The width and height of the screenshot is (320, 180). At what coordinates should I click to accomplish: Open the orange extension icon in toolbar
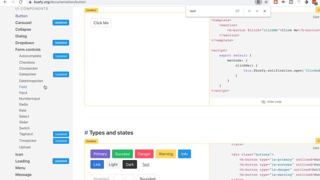point(275,2)
